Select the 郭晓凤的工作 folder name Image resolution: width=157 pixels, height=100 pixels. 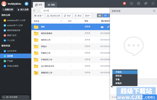tap(47, 73)
